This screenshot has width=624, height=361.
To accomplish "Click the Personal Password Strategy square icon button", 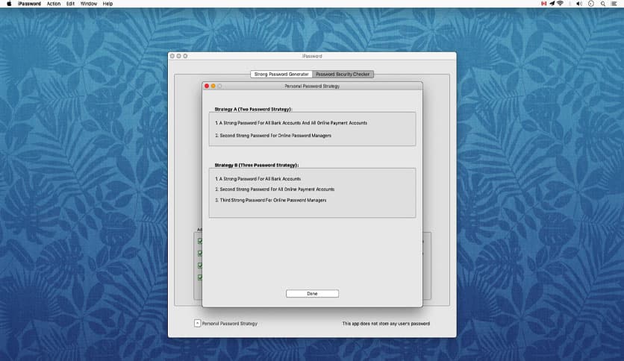I will (197, 323).
